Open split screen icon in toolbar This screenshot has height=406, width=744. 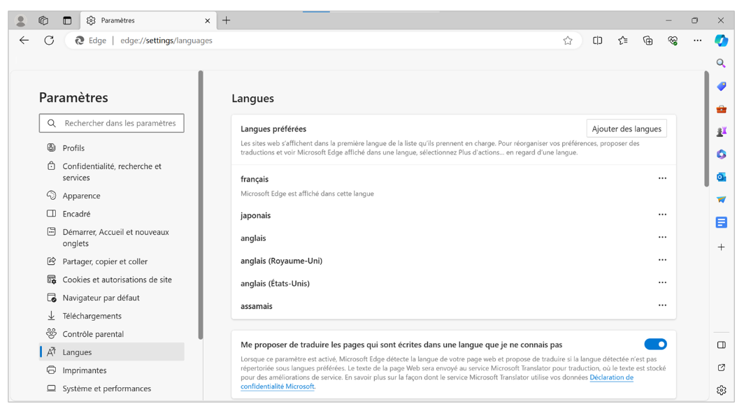(x=597, y=41)
